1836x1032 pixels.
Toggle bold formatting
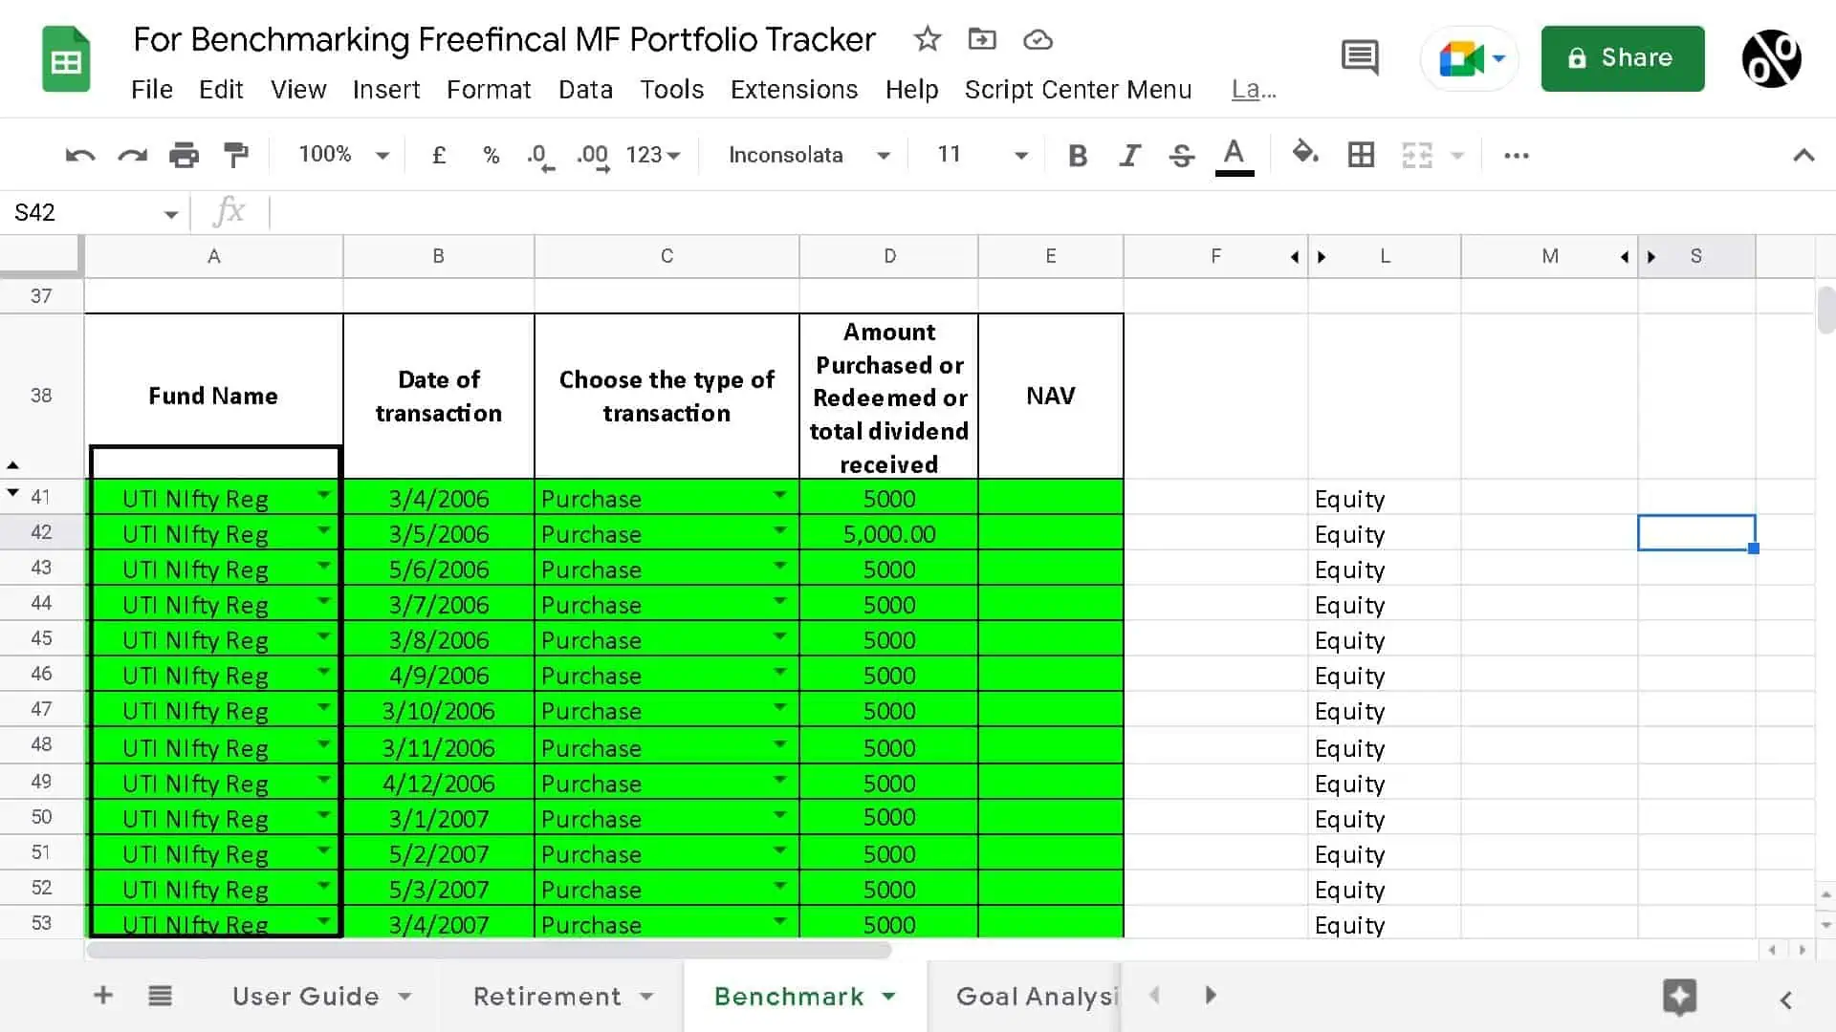pos(1078,155)
